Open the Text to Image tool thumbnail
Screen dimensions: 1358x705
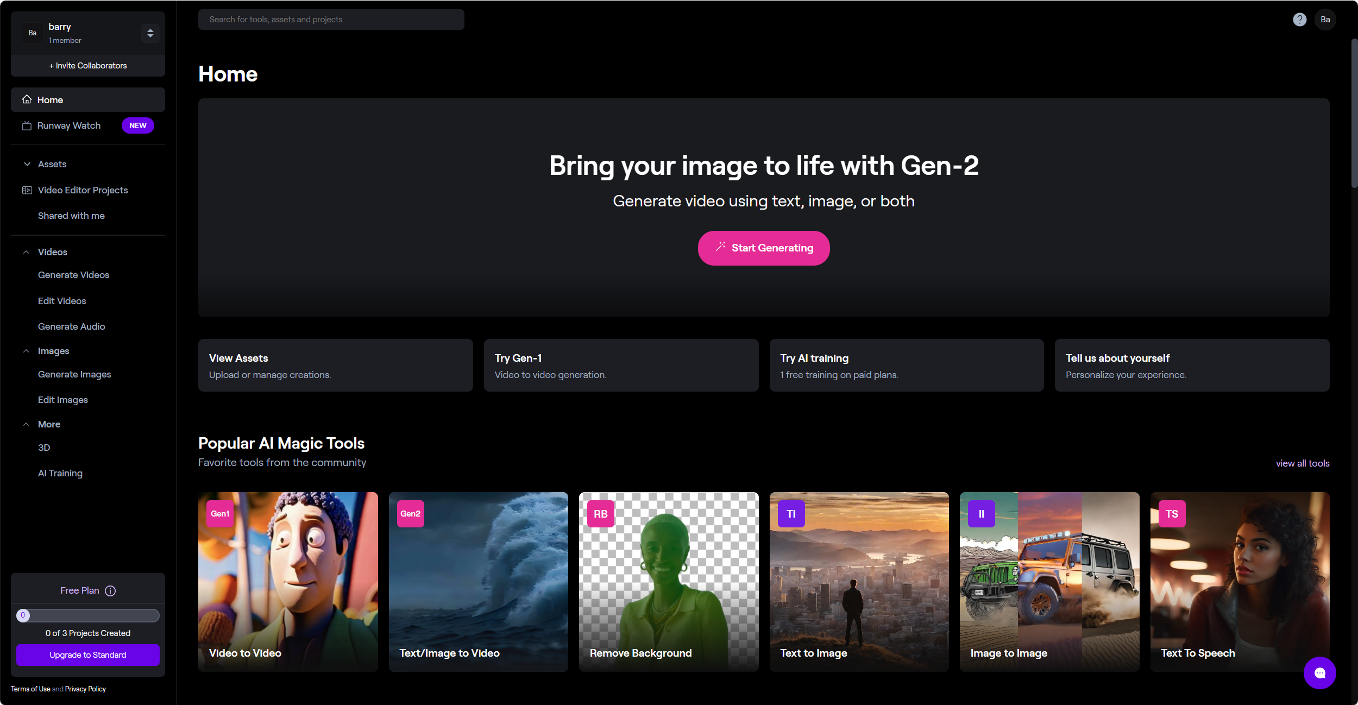pyautogui.click(x=859, y=582)
